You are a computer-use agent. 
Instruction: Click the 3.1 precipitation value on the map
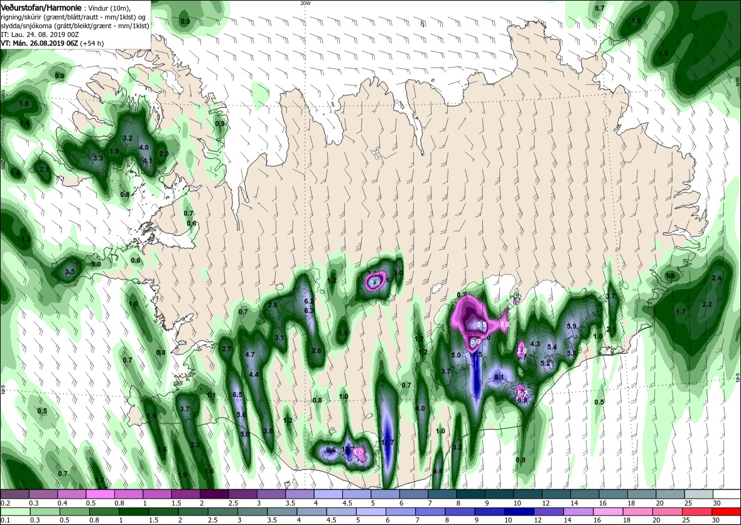[x=279, y=337]
